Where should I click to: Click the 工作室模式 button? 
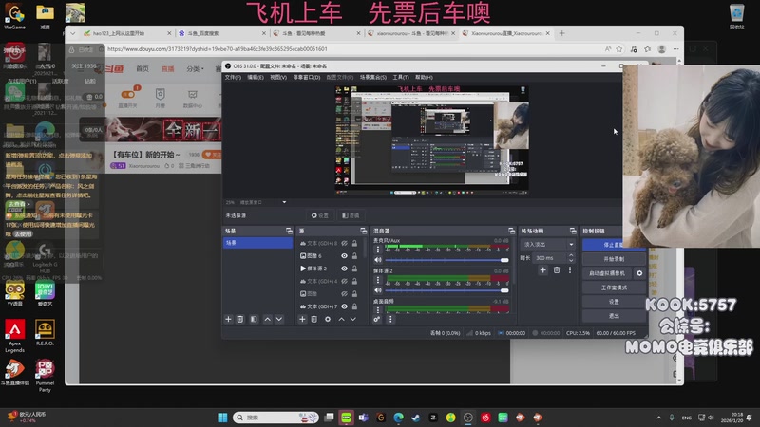tap(614, 288)
